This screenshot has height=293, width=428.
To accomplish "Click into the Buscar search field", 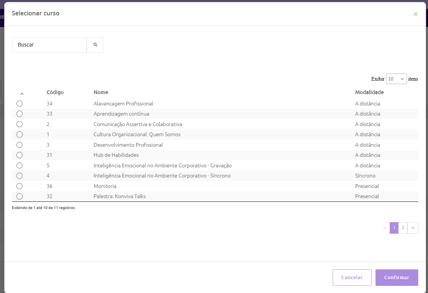I will (x=50, y=45).
